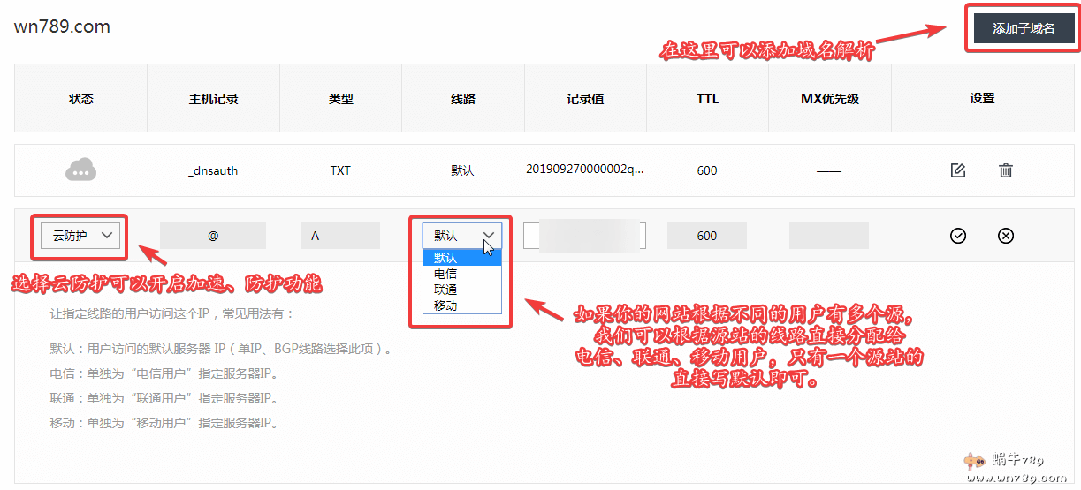Screen dimensions: 1081x490
Task: Confirm the new record with checkmark icon
Action: pyautogui.click(x=957, y=236)
